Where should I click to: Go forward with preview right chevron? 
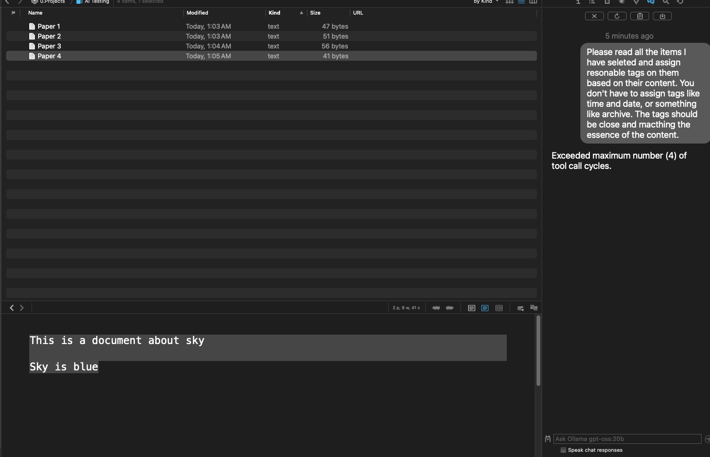[22, 308]
